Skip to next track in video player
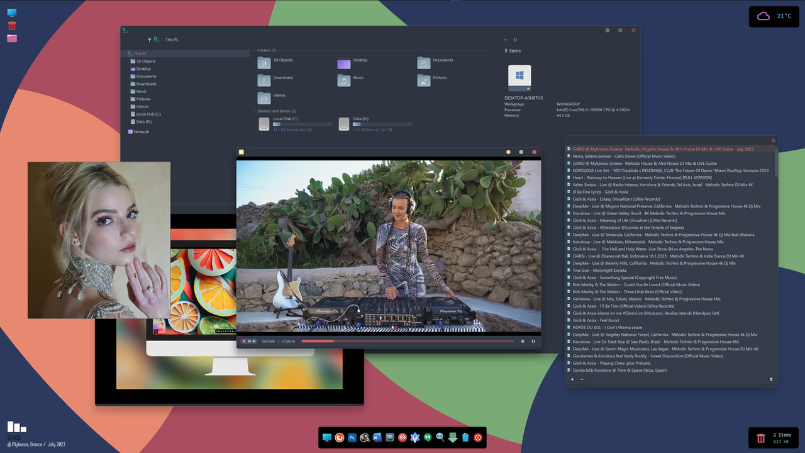 pos(255,341)
